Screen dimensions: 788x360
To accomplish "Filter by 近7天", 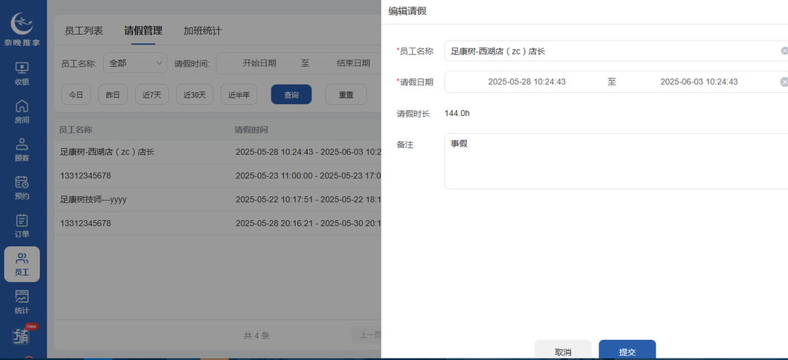I will pos(152,94).
